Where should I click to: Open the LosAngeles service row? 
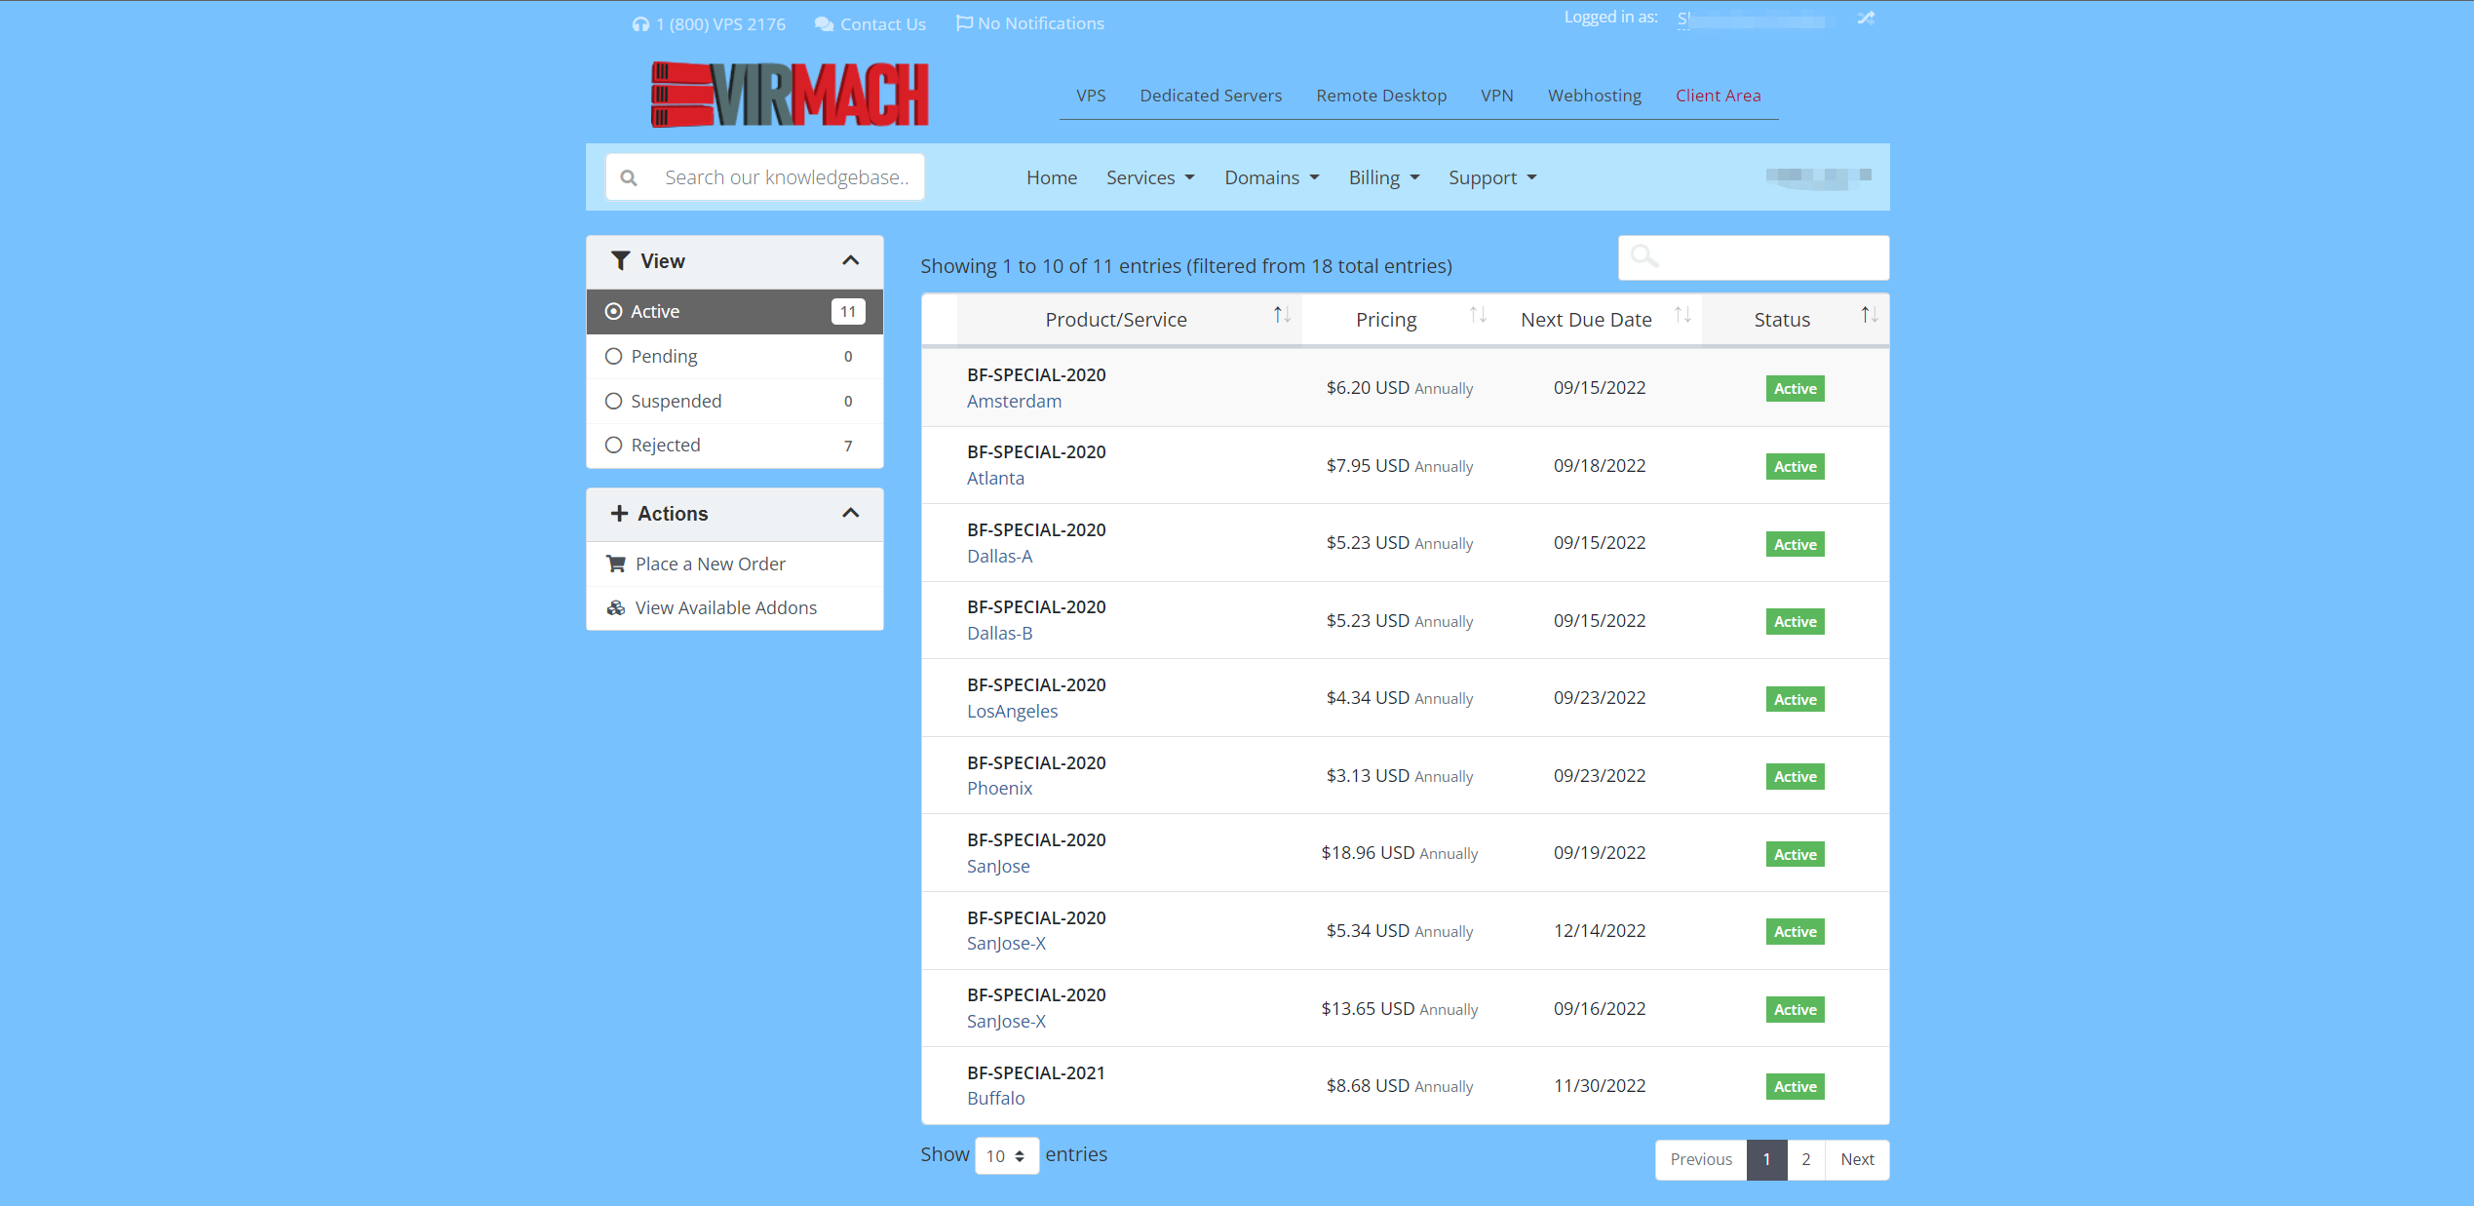point(1405,698)
